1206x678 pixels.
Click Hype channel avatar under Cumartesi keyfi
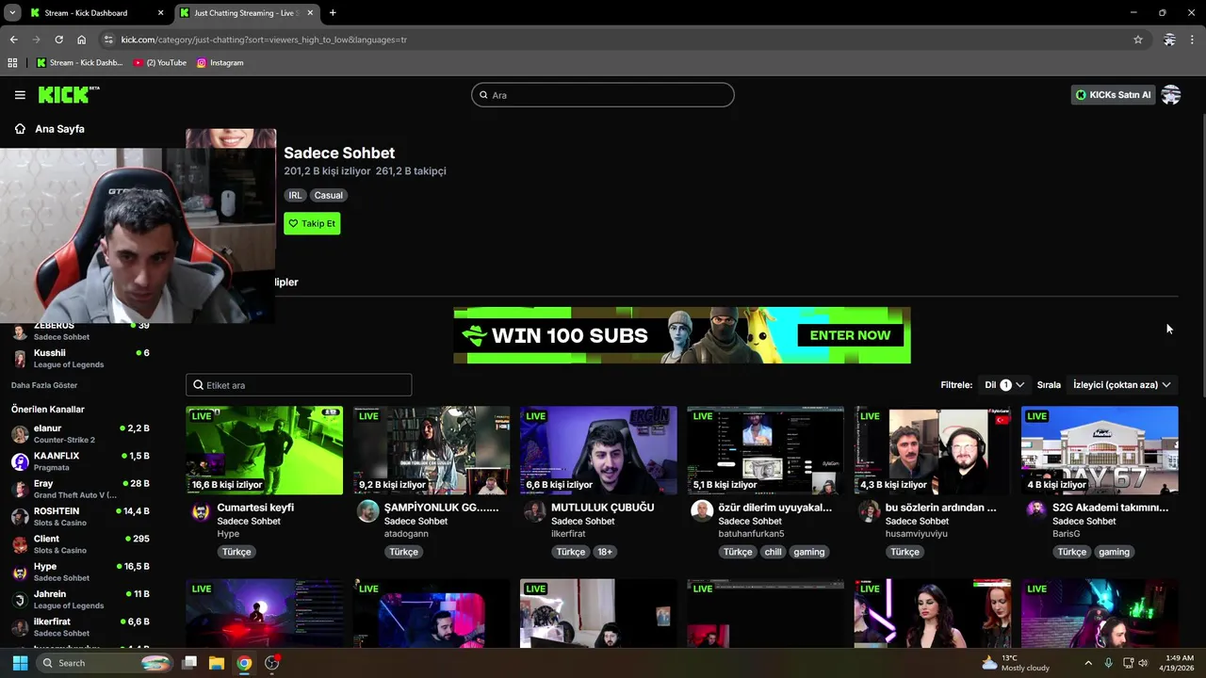coord(201,511)
